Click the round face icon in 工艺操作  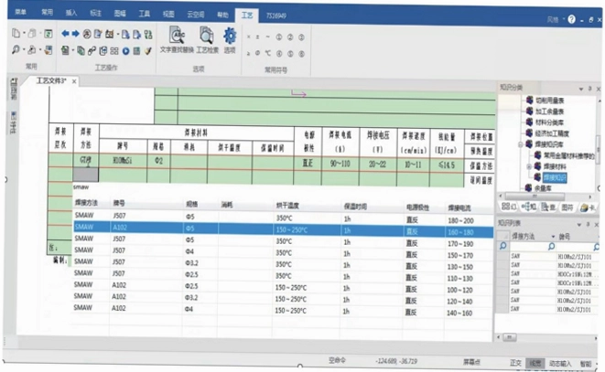click(x=87, y=35)
